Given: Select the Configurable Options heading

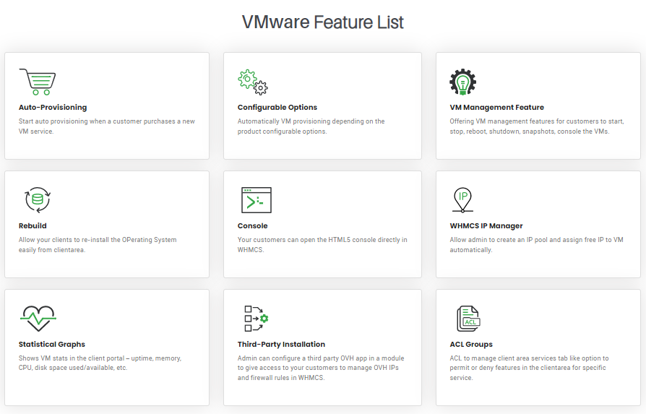Looking at the screenshot, I should [x=277, y=107].
